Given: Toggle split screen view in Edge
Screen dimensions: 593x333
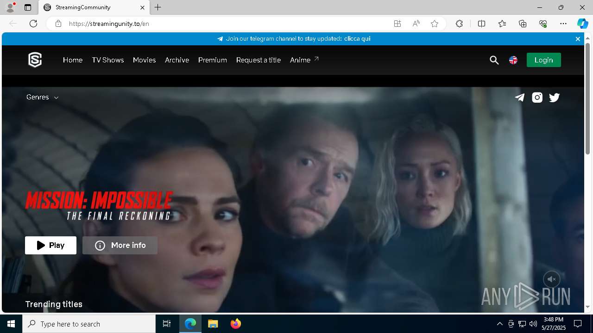Looking at the screenshot, I should click(481, 24).
